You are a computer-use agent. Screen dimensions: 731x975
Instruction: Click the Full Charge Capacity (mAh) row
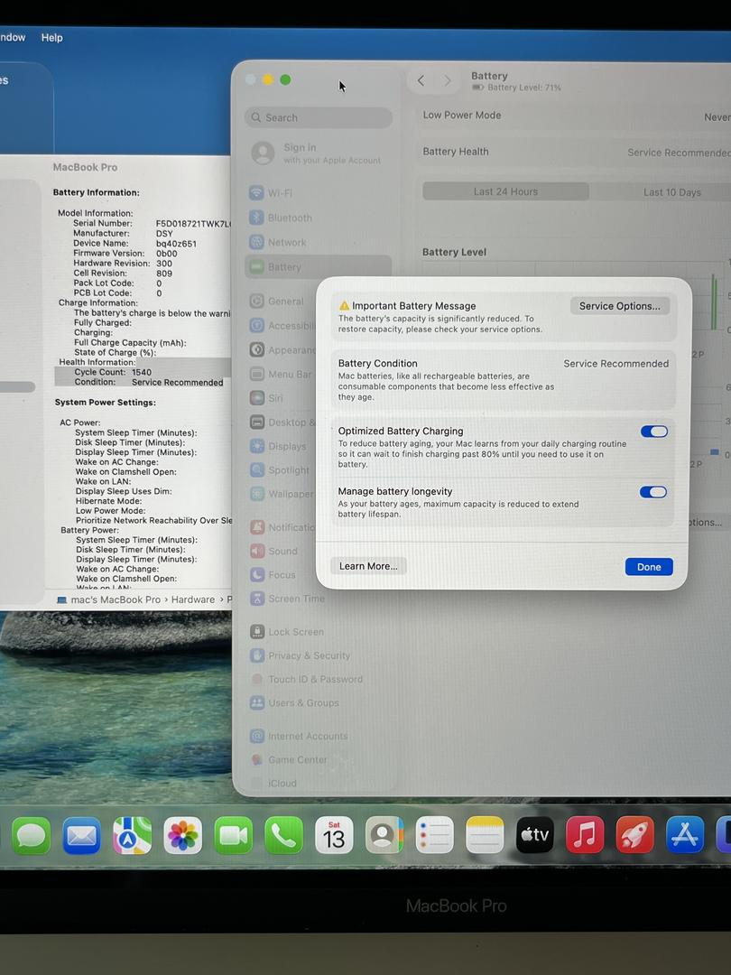(130, 343)
